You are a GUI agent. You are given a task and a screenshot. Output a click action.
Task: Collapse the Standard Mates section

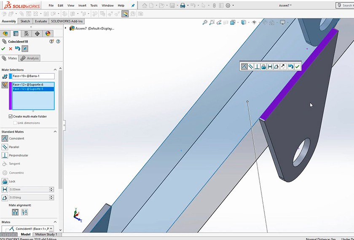coord(55,132)
